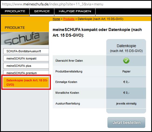Click the PRODUKTE sidebar heading
This screenshot has width=152, height=132.
click(15, 28)
